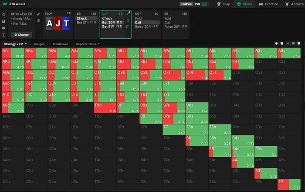The width and height of the screenshot is (305, 192).
Task: Click the save icon in left sidebar
Action: (3, 21)
